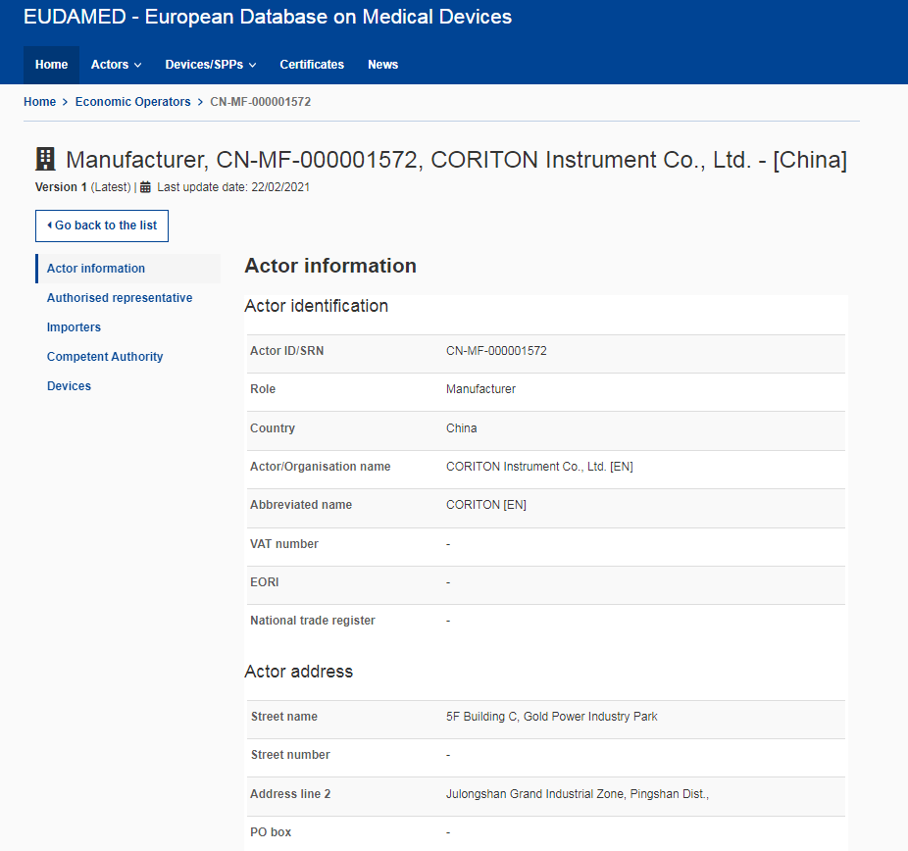Screen dimensions: 908x851
Task: Click CN-MF-000001572 breadcrumb text
Action: [x=261, y=102]
